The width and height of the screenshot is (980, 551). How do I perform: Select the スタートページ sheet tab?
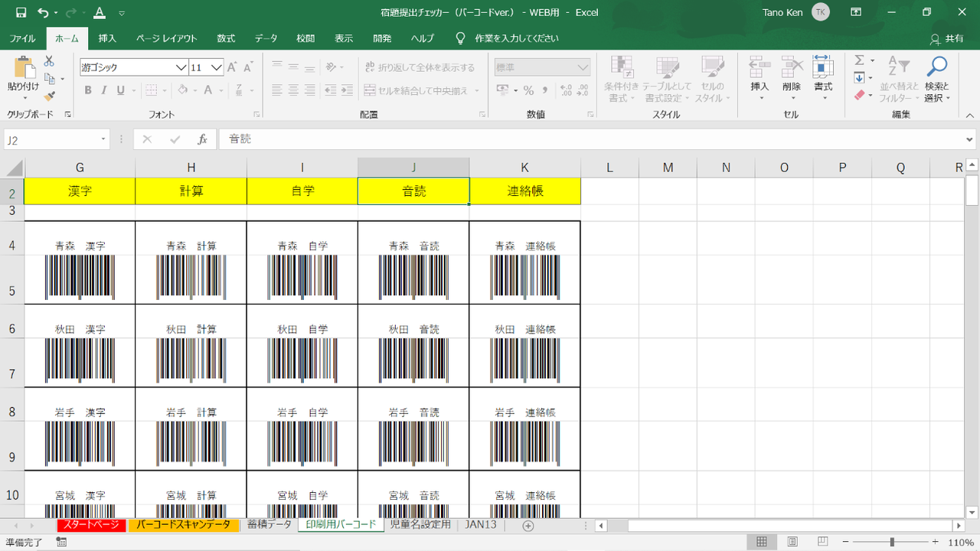(91, 525)
